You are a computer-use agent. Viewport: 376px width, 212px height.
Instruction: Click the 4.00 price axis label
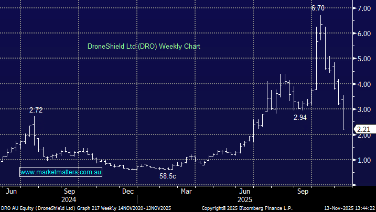point(364,84)
